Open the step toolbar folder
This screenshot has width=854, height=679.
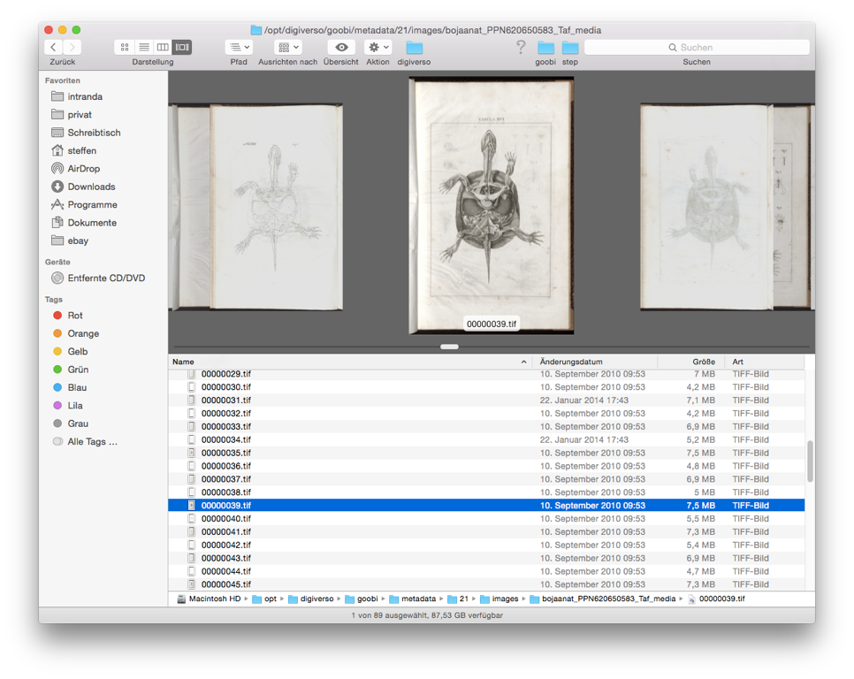[x=570, y=48]
